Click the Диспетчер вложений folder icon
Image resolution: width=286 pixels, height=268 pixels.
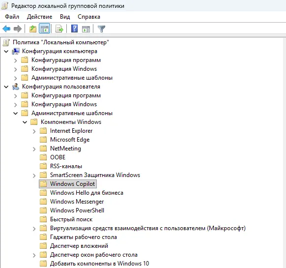(43, 246)
